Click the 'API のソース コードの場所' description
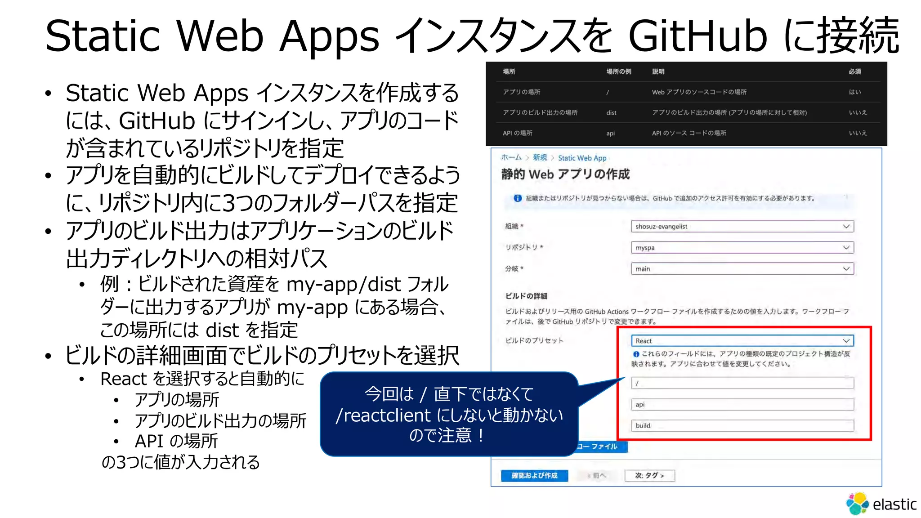The image size is (921, 518). [x=689, y=133]
